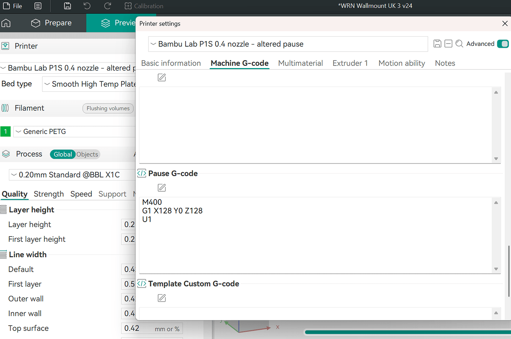
Task: Save the printer preset with disk icon
Action: (x=437, y=44)
